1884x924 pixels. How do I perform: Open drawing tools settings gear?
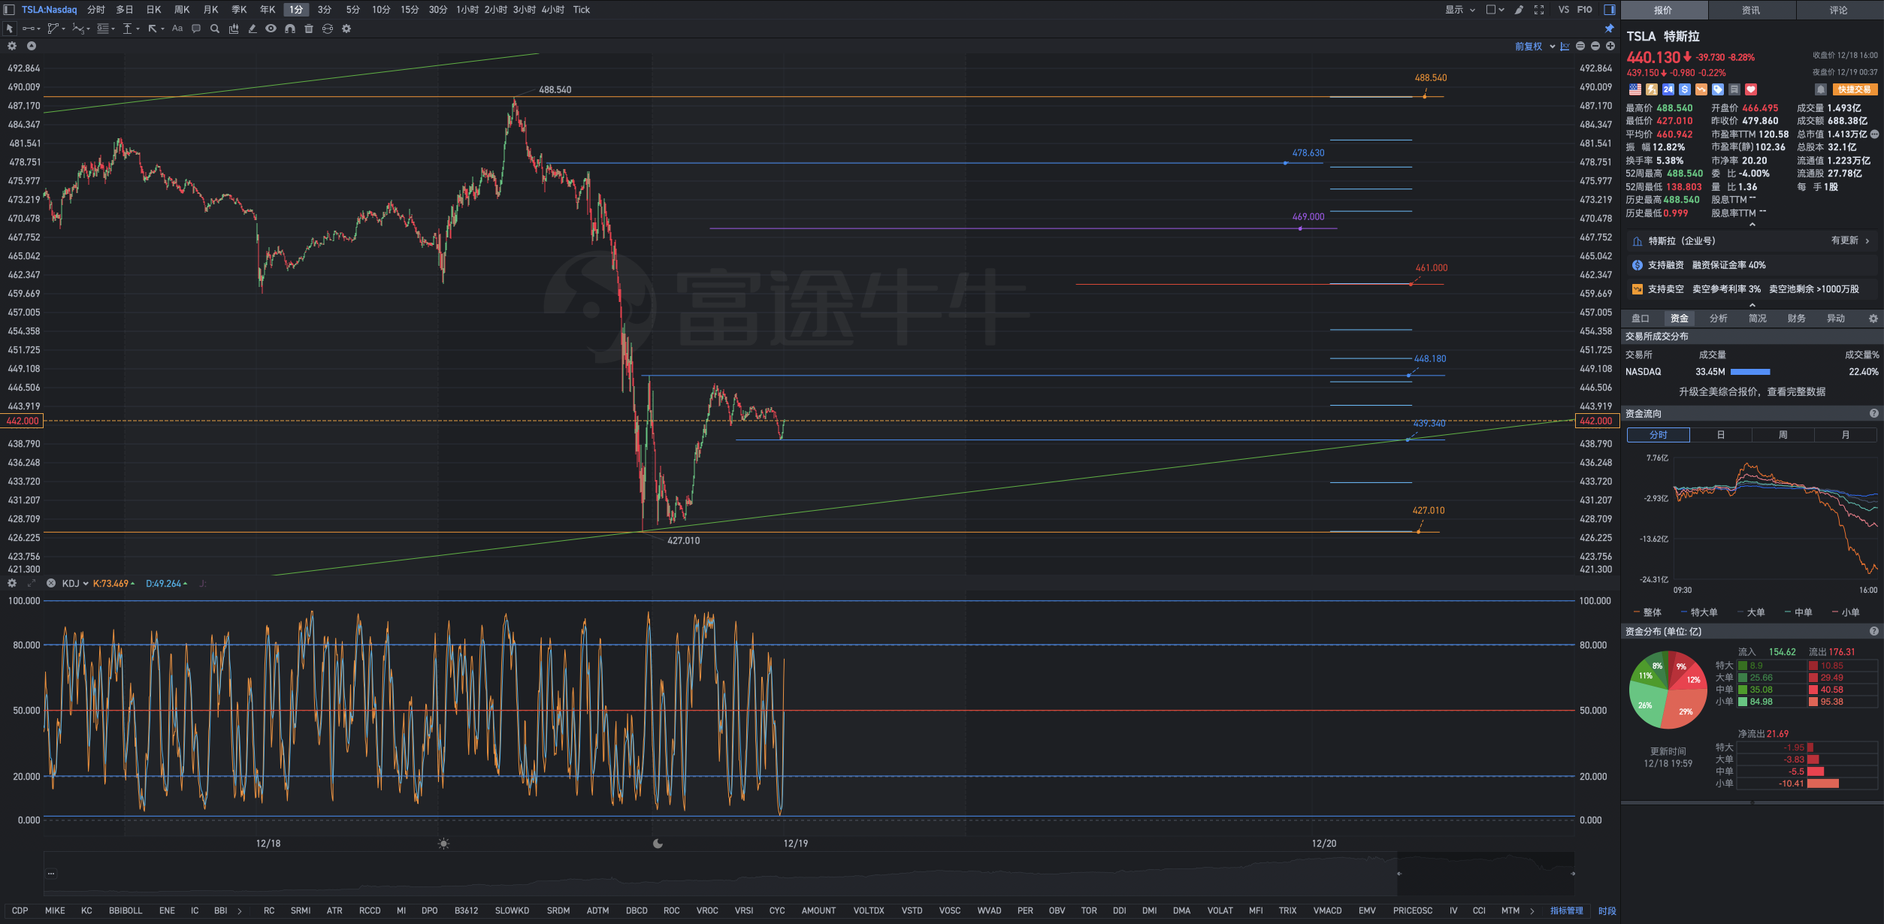click(346, 29)
